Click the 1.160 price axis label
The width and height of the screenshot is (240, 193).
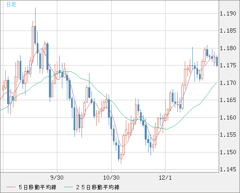[x=228, y=118]
